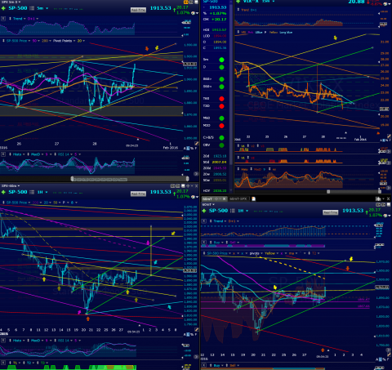Open color settings icon in VIX chart header
Viewport: 392px width, 370px height.
(385, 4)
